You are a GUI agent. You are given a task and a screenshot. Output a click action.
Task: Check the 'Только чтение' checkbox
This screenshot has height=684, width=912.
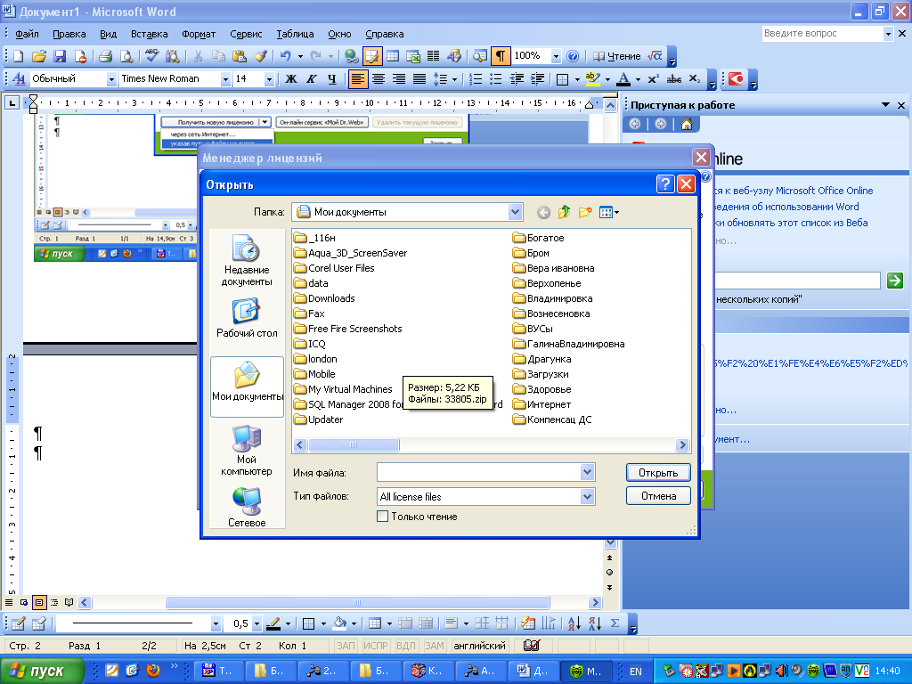(383, 517)
